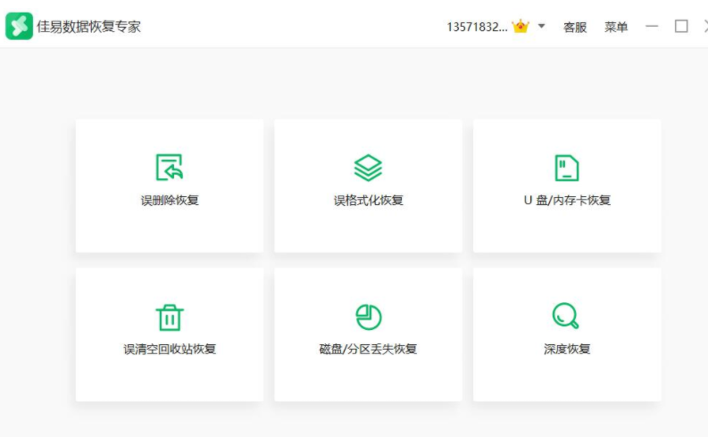Maximize the application window
Screen dimensions: 708x437
(681, 26)
